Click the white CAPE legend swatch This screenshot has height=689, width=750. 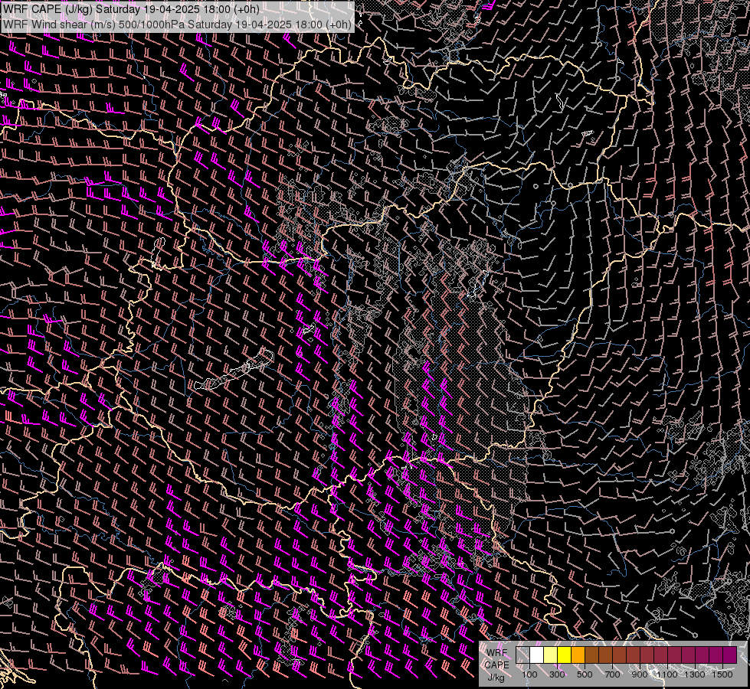pyautogui.click(x=537, y=655)
